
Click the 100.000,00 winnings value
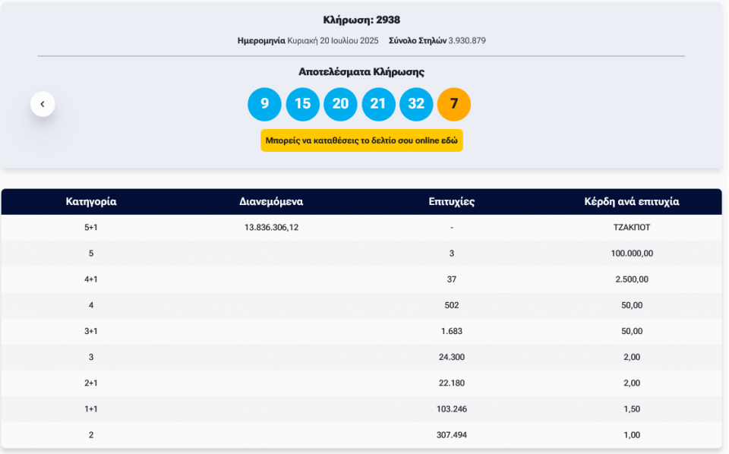631,254
